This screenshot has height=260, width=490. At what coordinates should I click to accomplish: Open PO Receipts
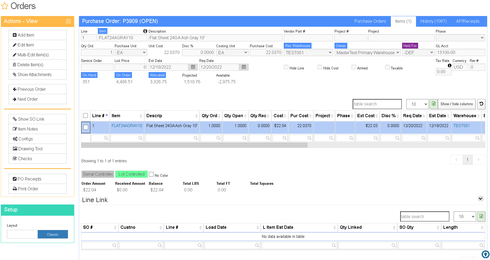point(38,179)
